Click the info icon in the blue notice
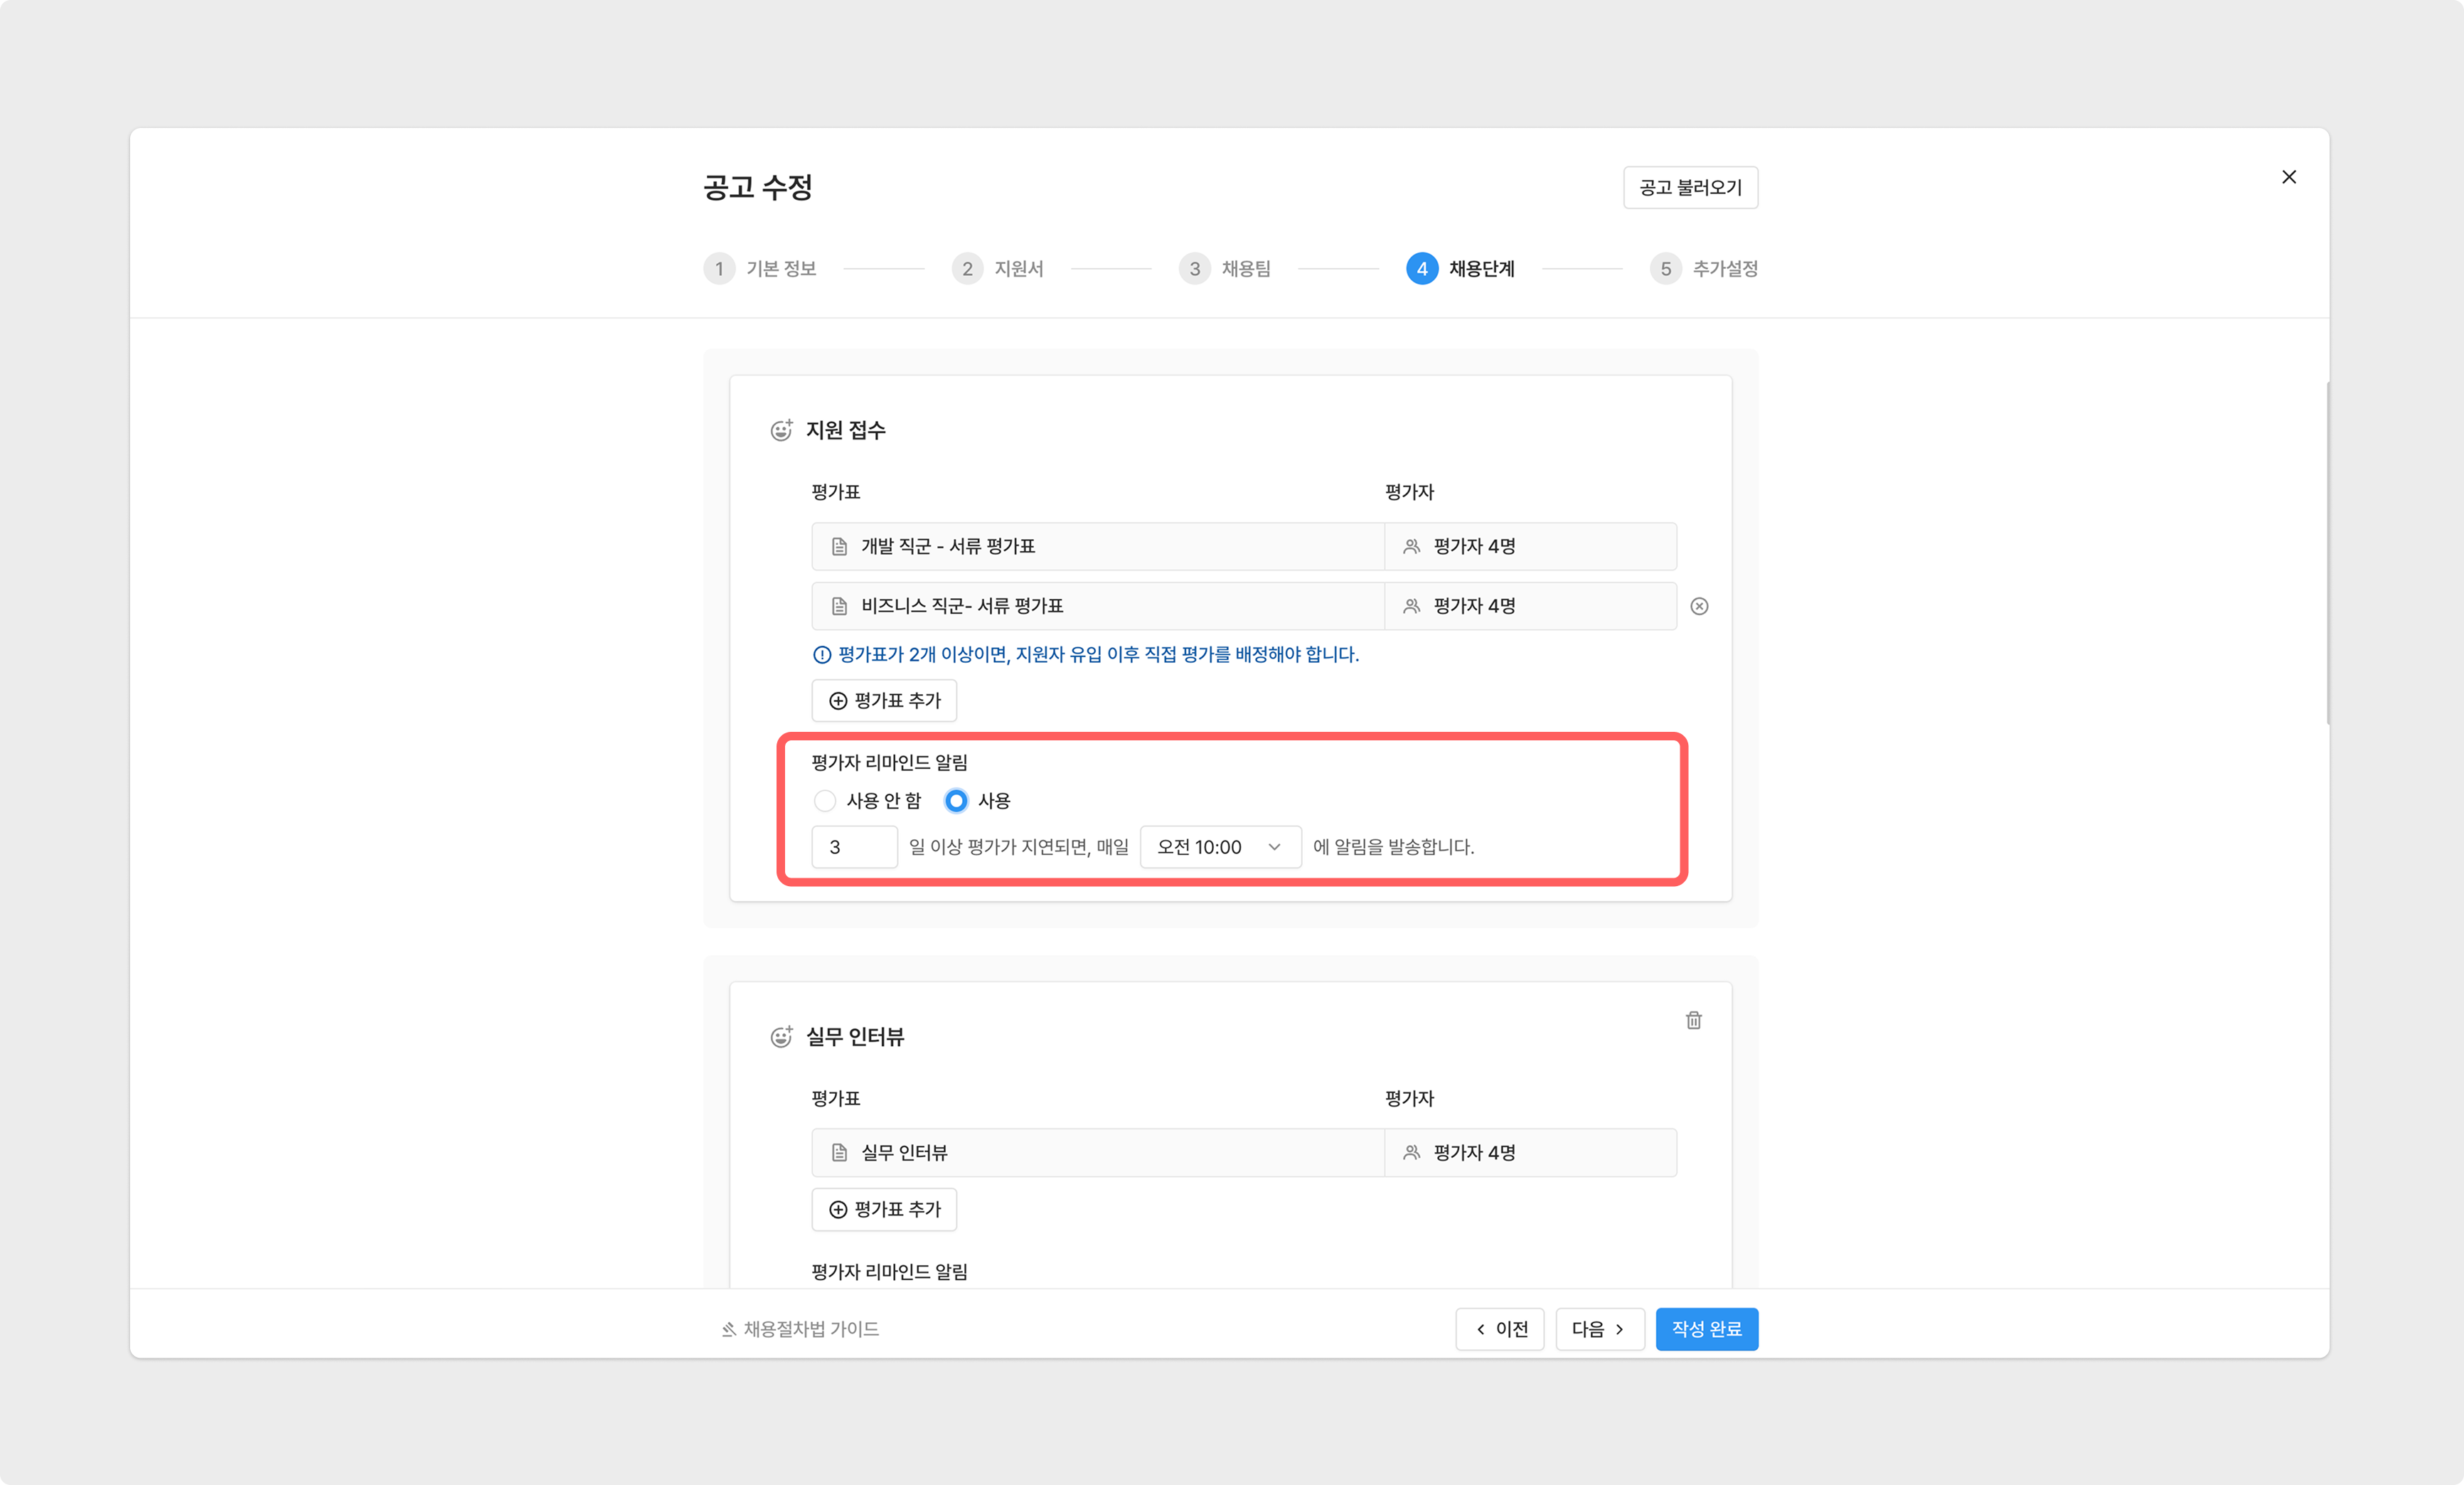The height and width of the screenshot is (1485, 2464). [x=822, y=655]
